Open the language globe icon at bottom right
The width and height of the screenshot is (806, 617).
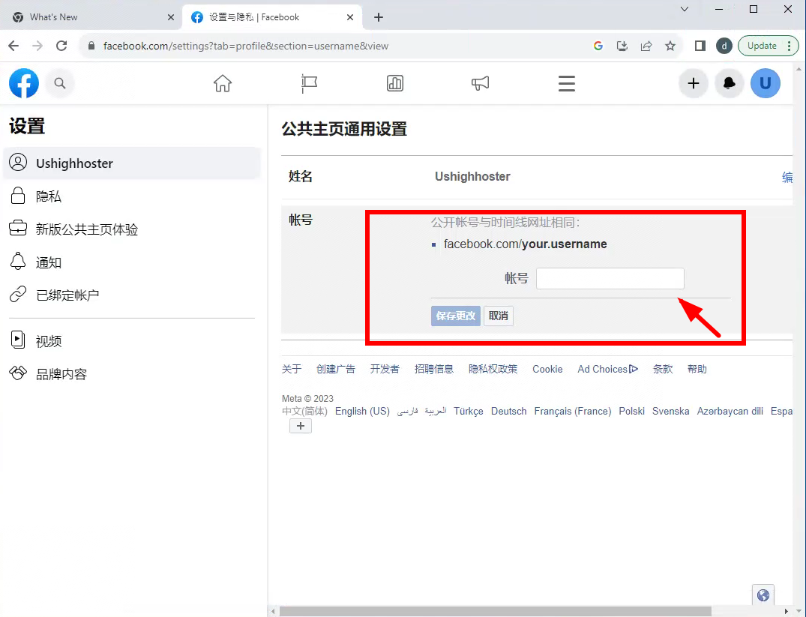click(763, 595)
